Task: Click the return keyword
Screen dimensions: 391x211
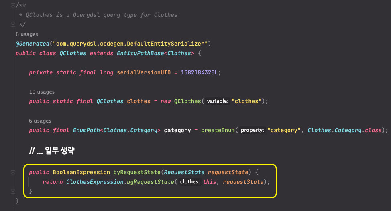Action: coord(53,182)
